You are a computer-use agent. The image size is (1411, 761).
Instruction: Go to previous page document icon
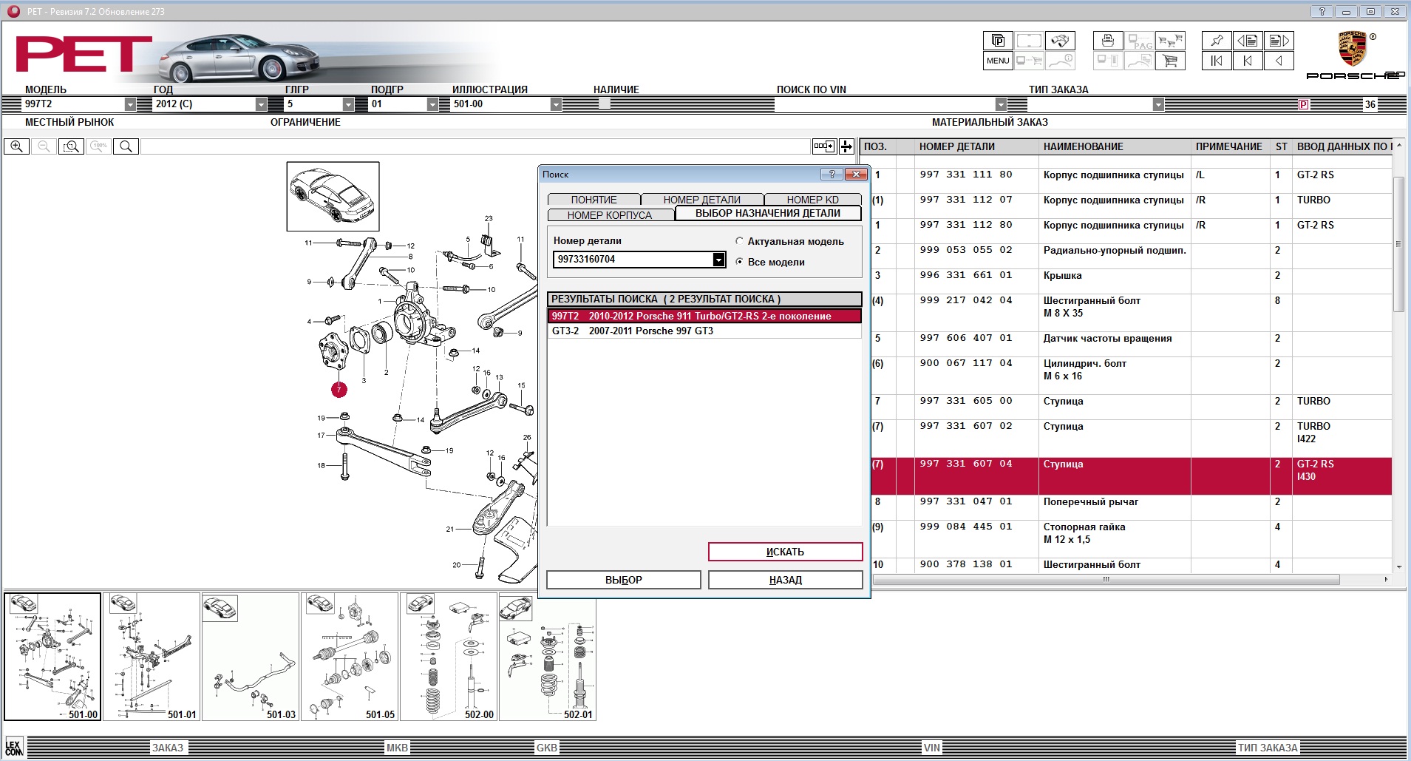point(1248,41)
